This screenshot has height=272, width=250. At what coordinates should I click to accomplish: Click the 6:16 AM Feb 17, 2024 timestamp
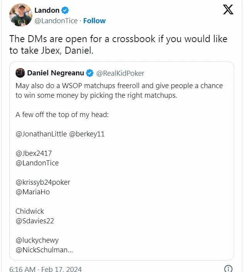point(46,269)
